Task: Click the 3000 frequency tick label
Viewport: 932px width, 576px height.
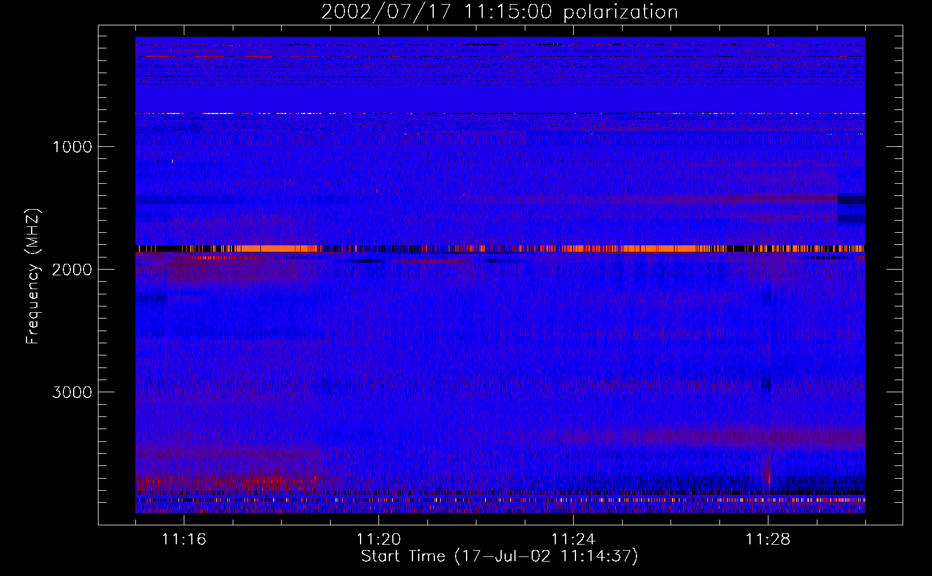Action: [x=72, y=392]
